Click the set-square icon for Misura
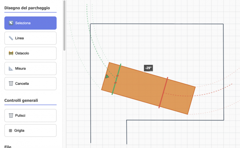Screen dimensions: 240x148 click(11, 69)
